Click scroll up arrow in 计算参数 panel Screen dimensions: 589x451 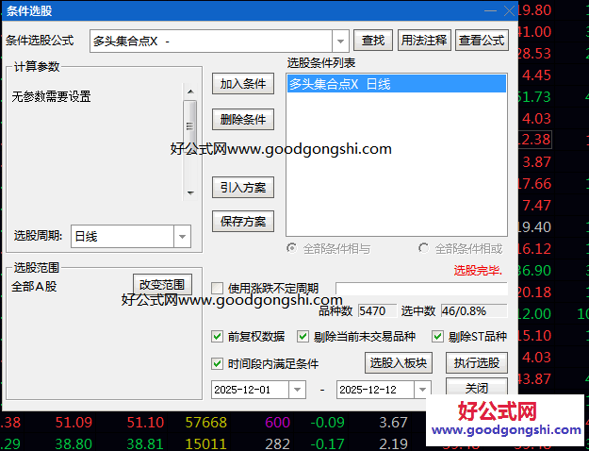tap(190, 92)
